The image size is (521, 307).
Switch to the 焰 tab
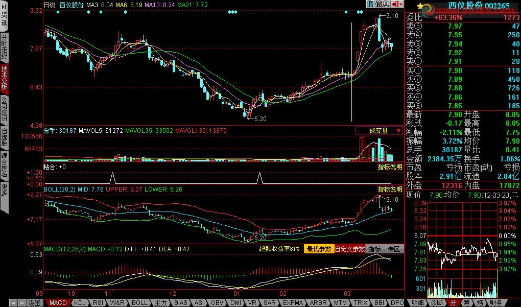pos(480,303)
